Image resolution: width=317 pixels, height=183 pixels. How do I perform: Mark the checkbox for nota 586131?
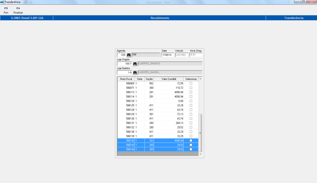191,123
